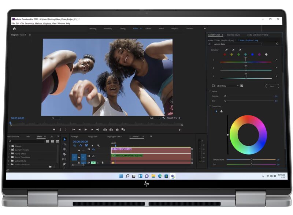Viewport: 293px width, 215px height.
Task: Expand the Audio Transitions folder
Action: click(9, 157)
